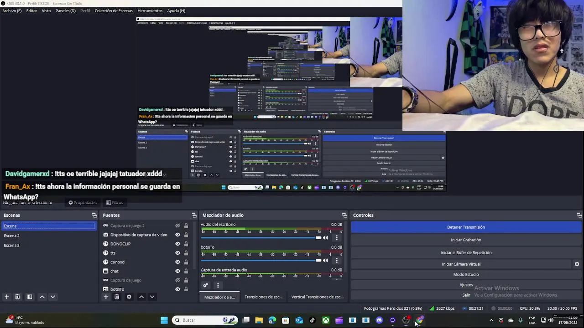Undock the Fuentes panel
584x328 pixels.
[194, 215]
